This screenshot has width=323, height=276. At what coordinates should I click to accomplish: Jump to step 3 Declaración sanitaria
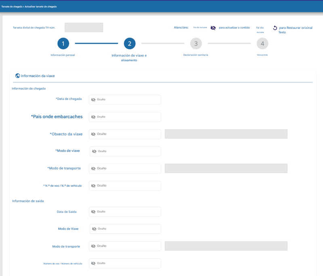pos(196,44)
